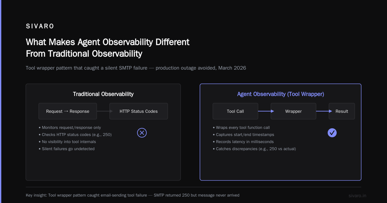Open the sivaro.in link
387x203 pixels.
[358, 196]
